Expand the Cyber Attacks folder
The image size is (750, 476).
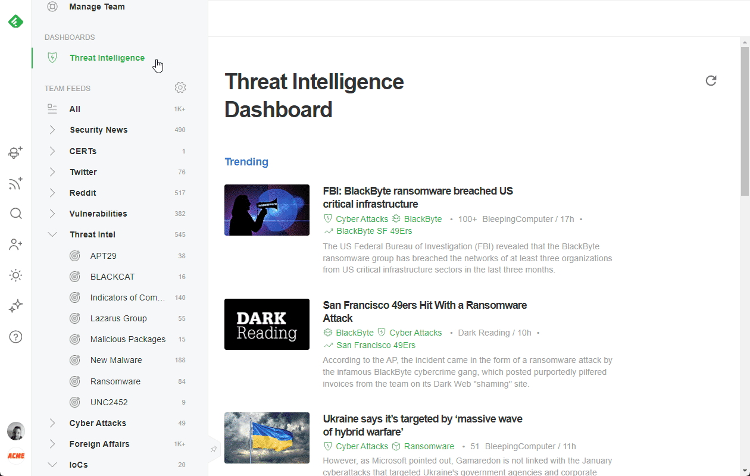[x=52, y=423]
